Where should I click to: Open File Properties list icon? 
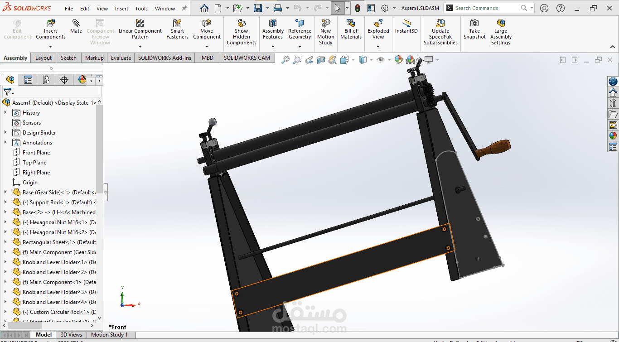[371, 8]
